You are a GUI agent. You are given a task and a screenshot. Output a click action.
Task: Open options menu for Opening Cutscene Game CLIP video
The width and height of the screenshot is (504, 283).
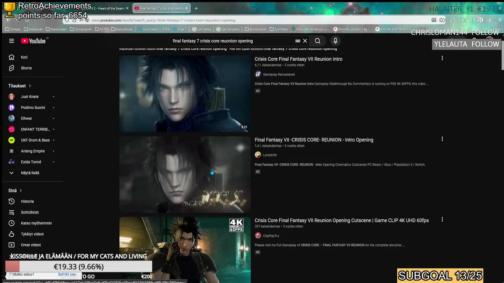pyautogui.click(x=442, y=220)
